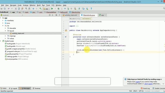Image resolution: width=165 pixels, height=93 pixels.
Task: Switch to activity_main.xml editor tab
Action: click(x=71, y=15)
